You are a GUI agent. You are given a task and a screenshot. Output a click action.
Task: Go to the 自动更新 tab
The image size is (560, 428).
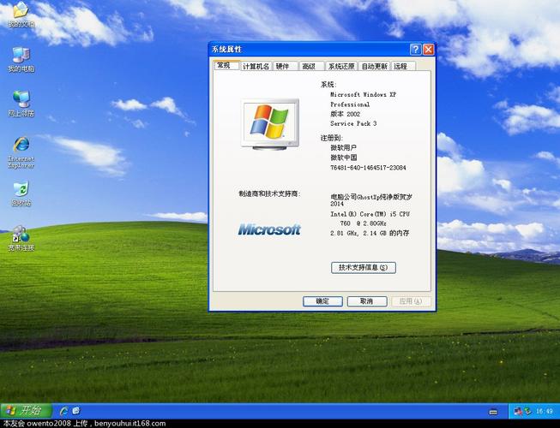pos(375,66)
